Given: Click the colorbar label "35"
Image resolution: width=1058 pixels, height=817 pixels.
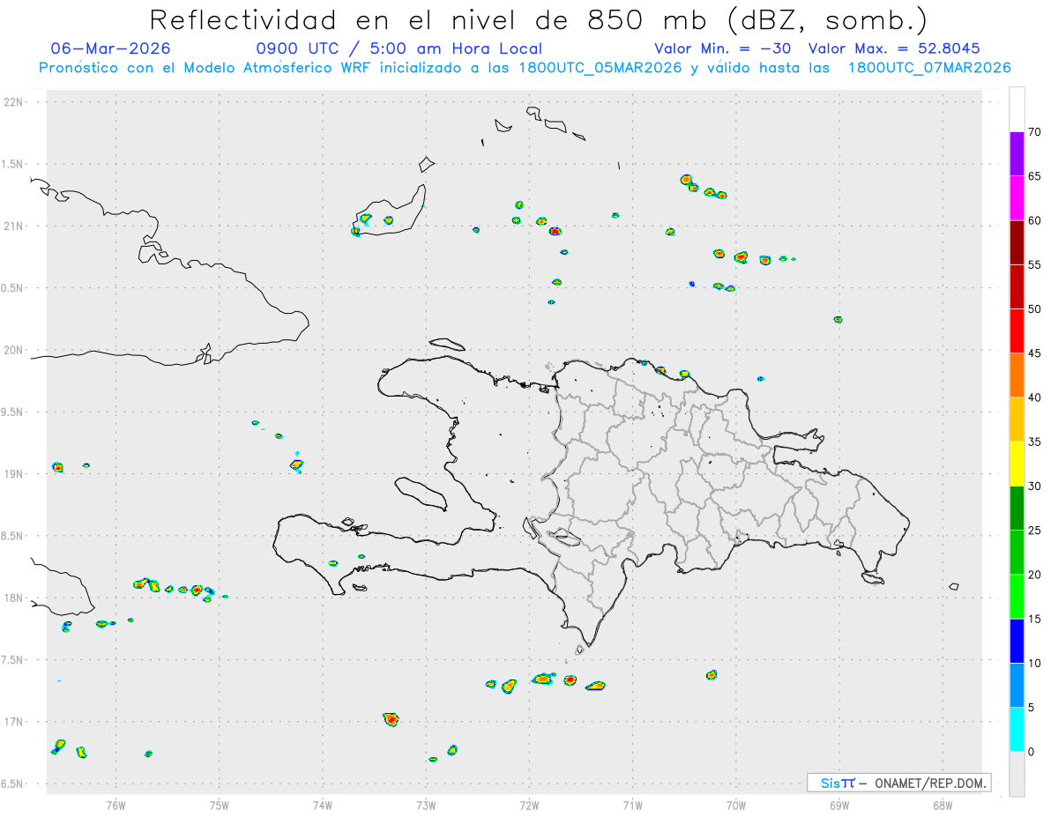Looking at the screenshot, I should point(1035,442).
